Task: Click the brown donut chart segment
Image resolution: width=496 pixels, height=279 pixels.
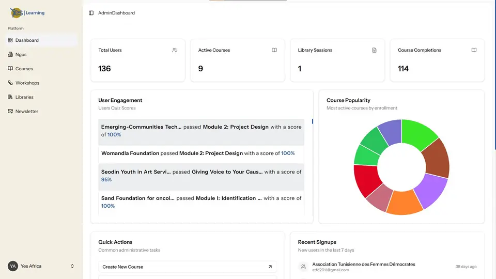Action: point(437,158)
